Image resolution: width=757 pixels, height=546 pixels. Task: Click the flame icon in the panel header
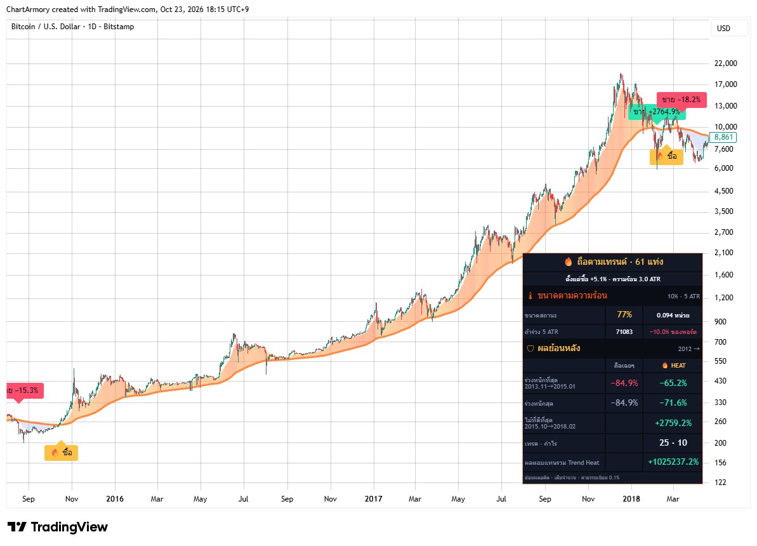[x=569, y=262]
